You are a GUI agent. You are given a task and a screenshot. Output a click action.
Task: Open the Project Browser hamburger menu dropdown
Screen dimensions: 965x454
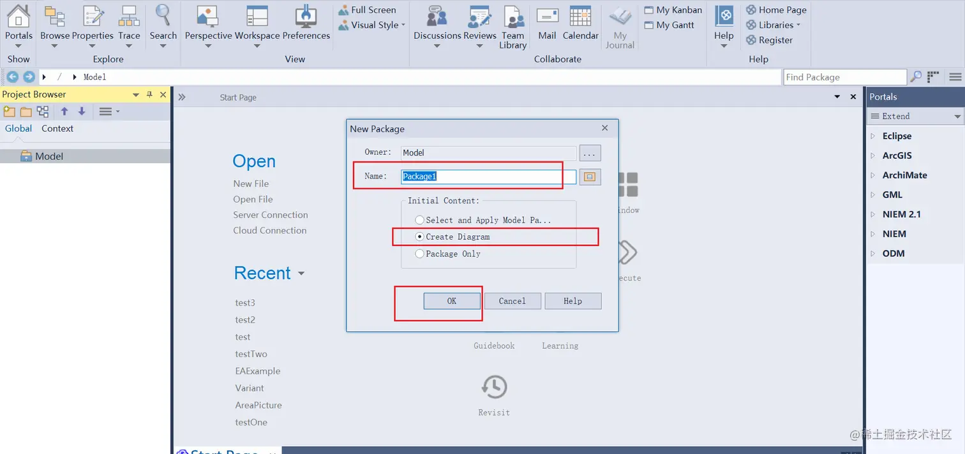click(109, 112)
